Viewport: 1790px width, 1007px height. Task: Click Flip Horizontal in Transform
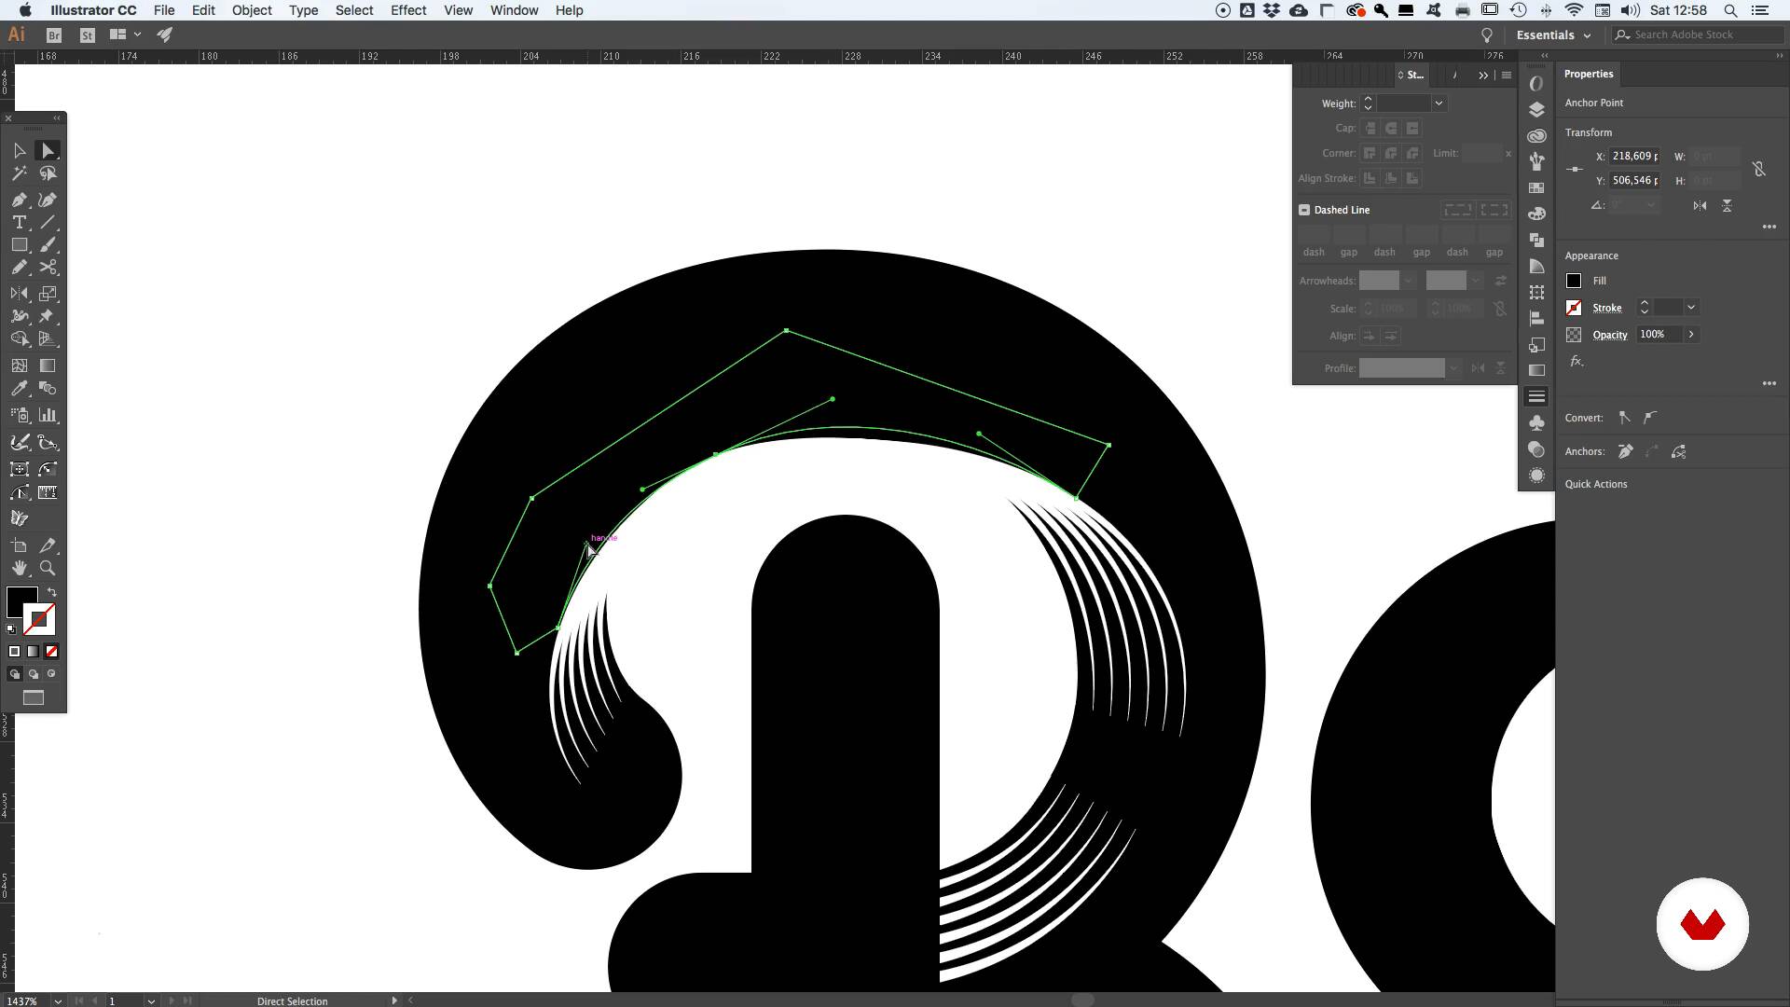(1700, 205)
